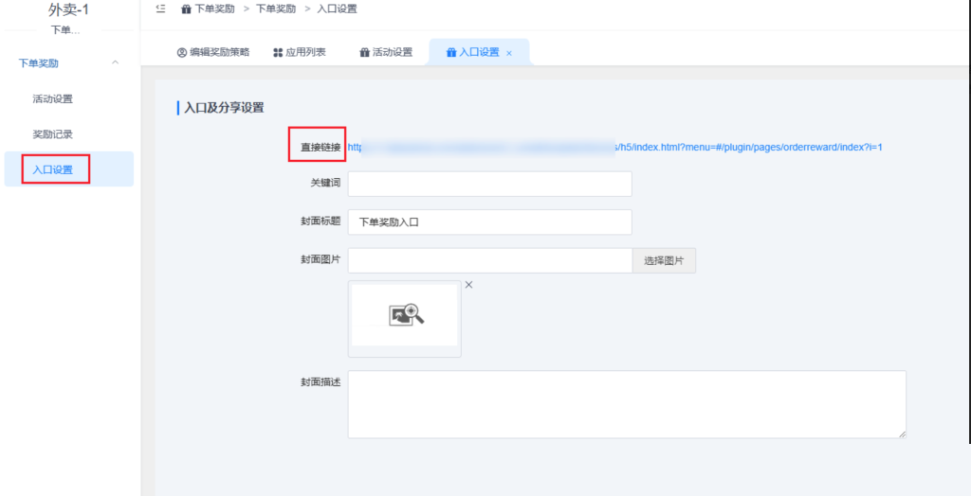Click the 选择图片 button

click(x=664, y=260)
